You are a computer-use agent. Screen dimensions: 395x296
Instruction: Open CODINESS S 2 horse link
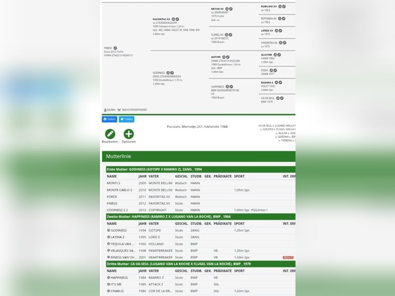(x=117, y=210)
